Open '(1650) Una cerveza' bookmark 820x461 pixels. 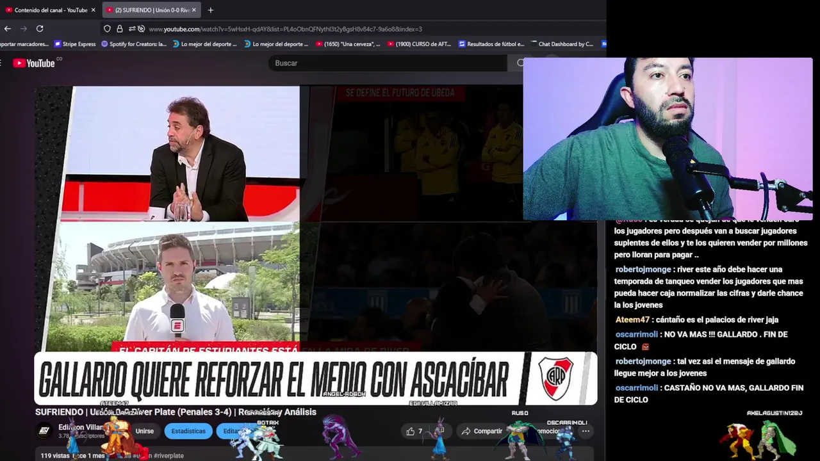(x=348, y=44)
